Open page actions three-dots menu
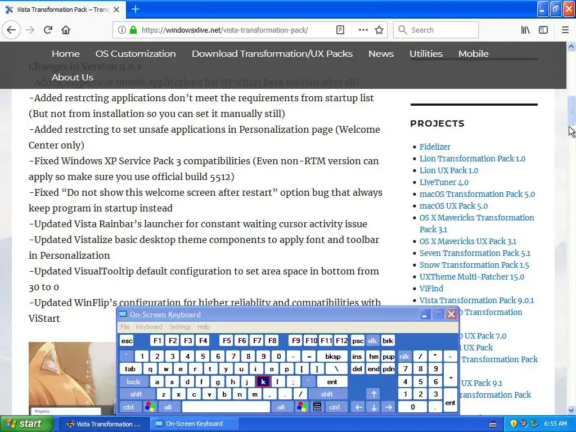This screenshot has width=576, height=432. (363, 30)
